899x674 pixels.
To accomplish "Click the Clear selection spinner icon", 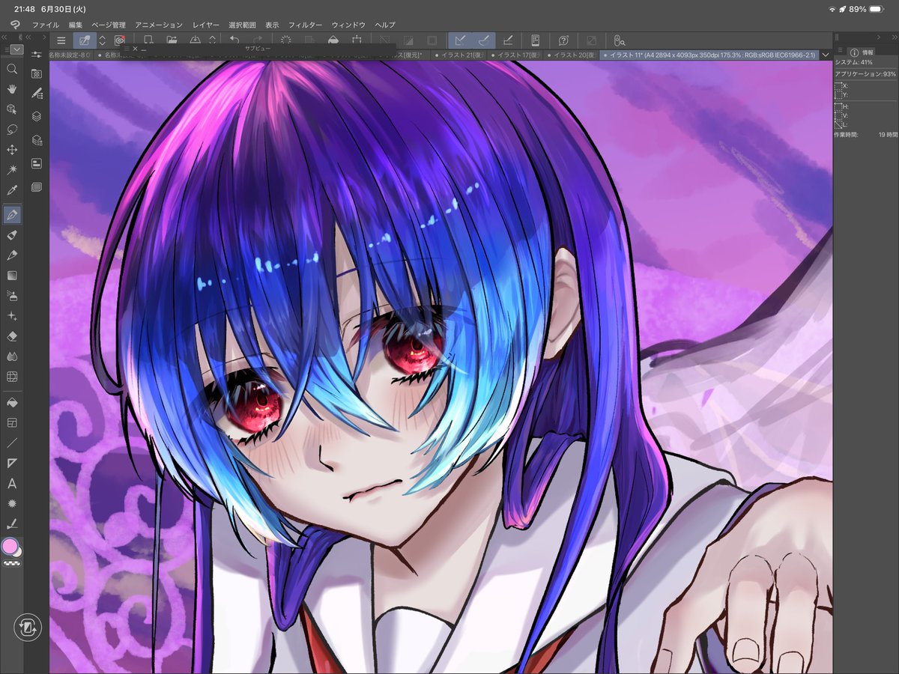I will 285,40.
